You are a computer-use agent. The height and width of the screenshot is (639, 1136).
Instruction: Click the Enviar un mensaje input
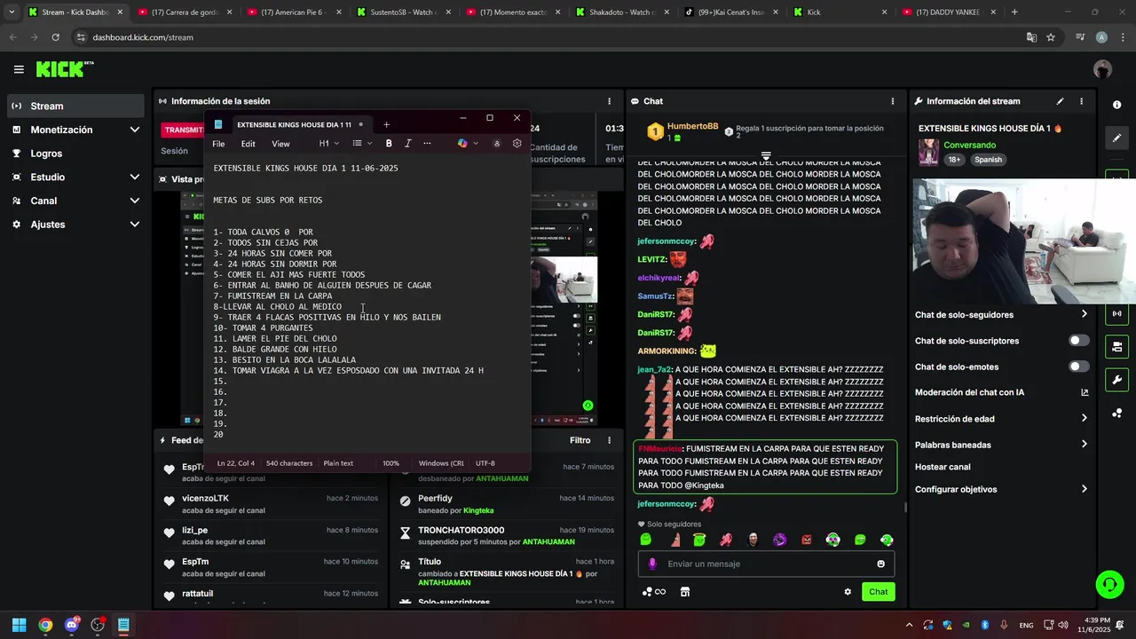pos(766,564)
